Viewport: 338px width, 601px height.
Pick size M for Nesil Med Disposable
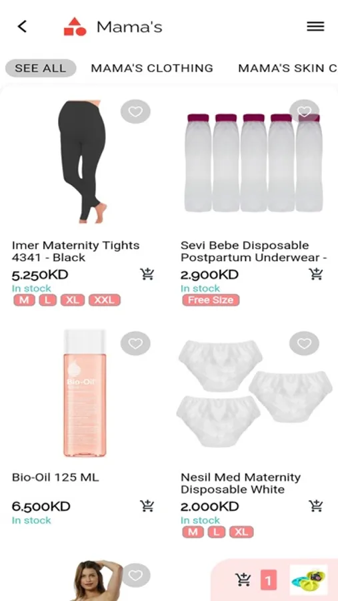click(x=193, y=532)
